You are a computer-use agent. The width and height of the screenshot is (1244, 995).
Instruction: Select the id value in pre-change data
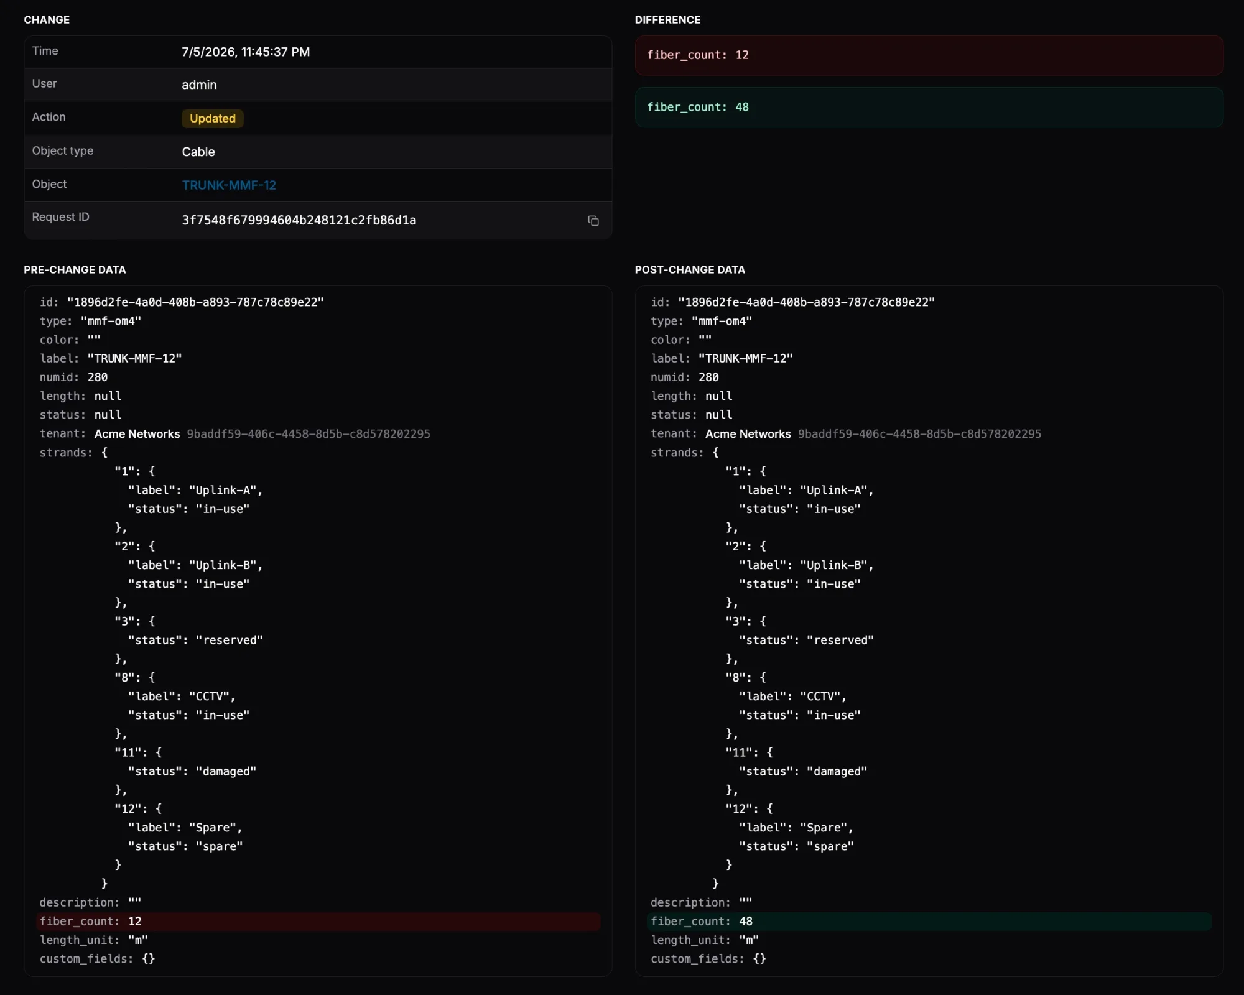click(x=195, y=302)
